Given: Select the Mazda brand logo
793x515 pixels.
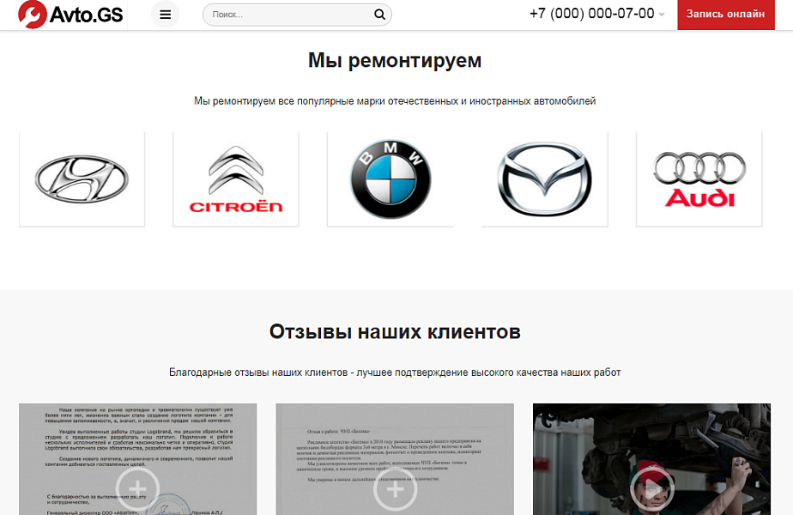Looking at the screenshot, I should 544,178.
